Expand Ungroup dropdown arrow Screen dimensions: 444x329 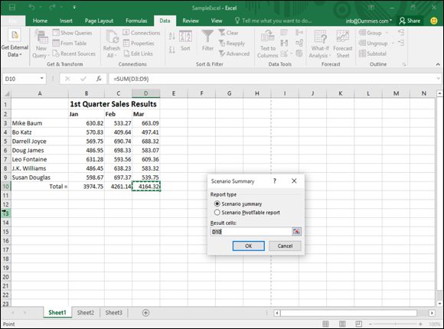pos(393,44)
